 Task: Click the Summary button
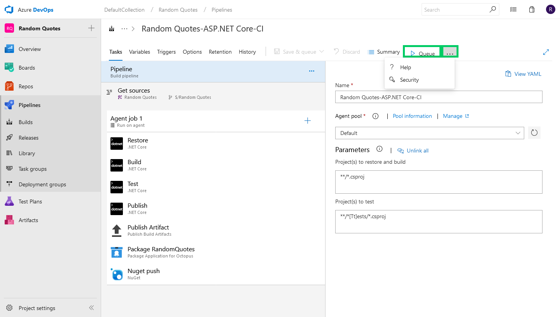click(384, 52)
